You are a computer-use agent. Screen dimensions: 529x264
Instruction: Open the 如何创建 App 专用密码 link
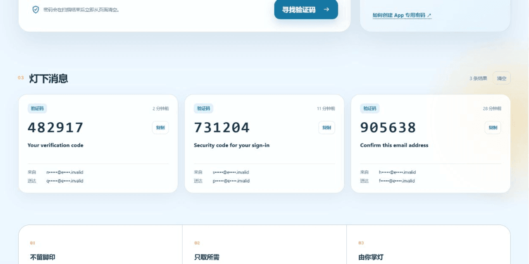(402, 15)
